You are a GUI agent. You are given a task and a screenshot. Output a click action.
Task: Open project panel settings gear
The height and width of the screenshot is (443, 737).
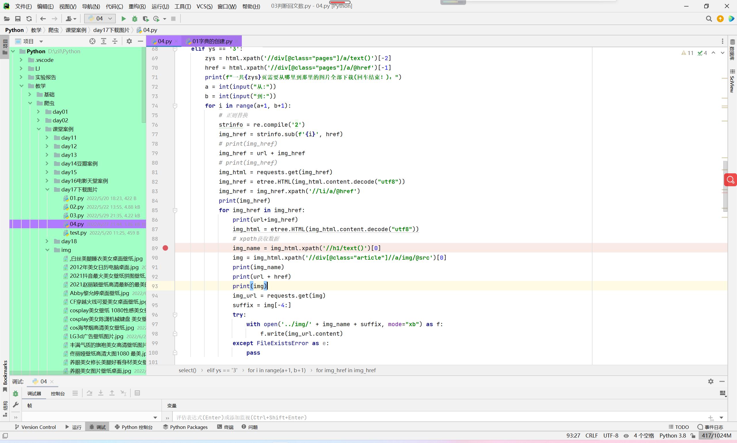coord(129,41)
